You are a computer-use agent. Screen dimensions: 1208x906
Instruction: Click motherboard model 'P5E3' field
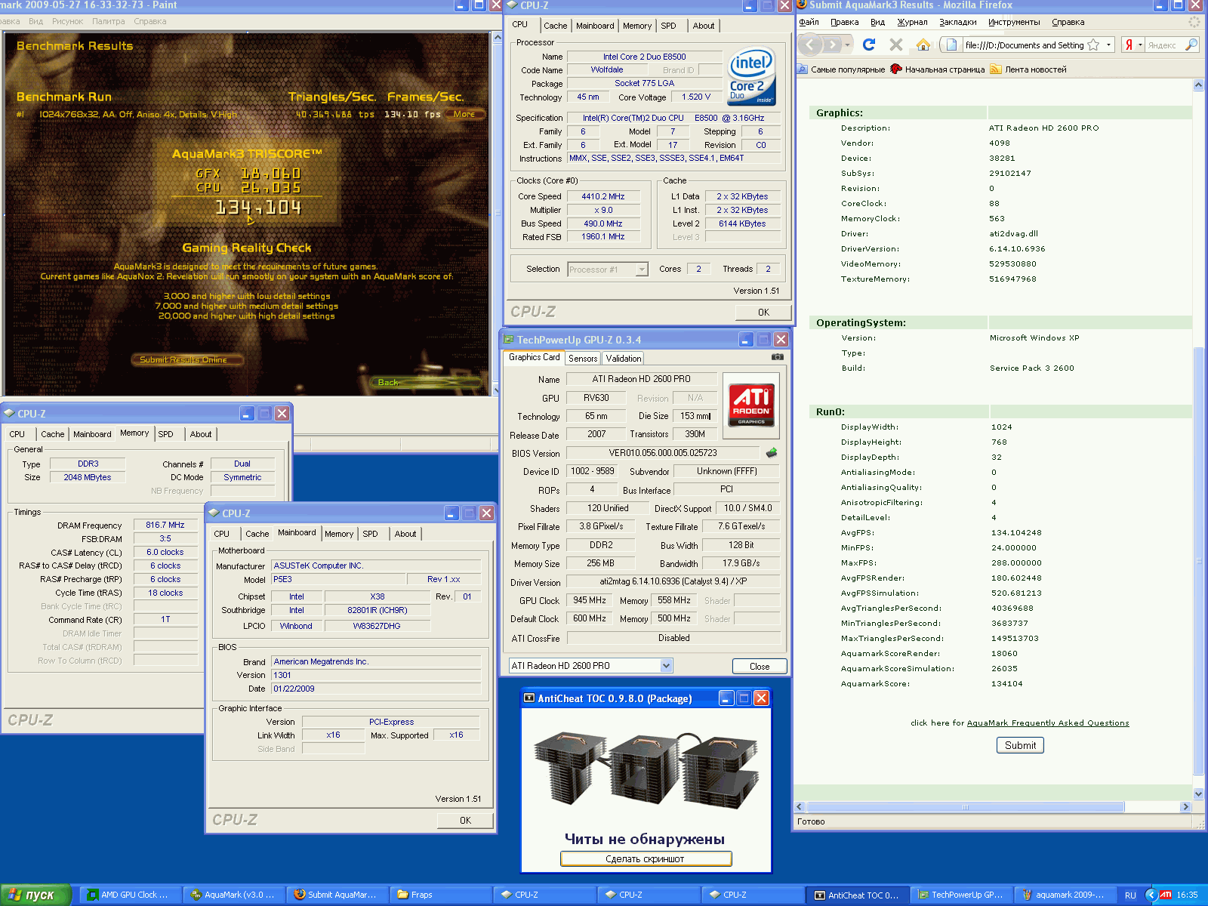pos(337,580)
